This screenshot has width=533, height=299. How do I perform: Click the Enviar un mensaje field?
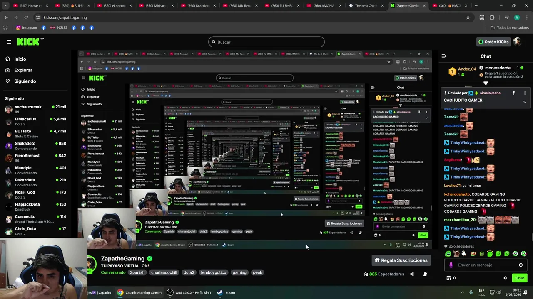pos(486,265)
